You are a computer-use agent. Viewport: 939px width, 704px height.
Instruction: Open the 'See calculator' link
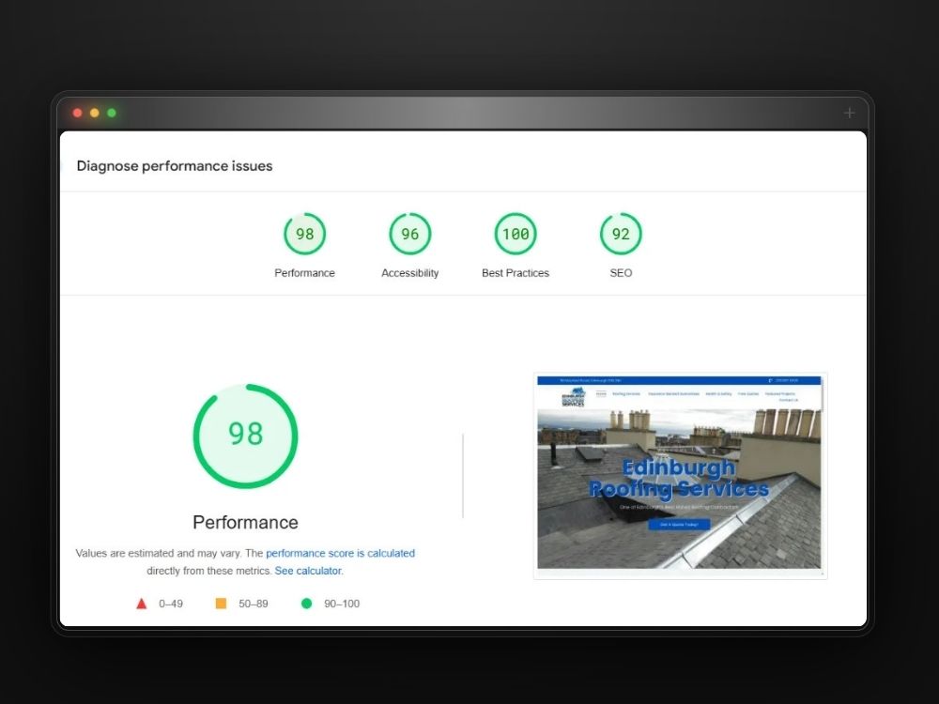[308, 571]
